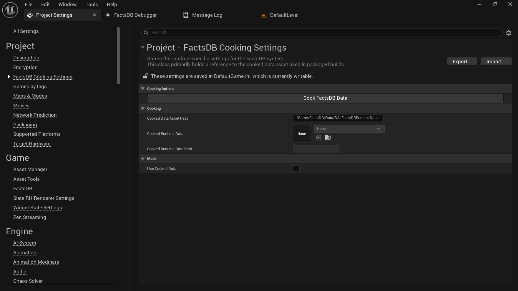Switch to the Message Log tab
This screenshot has width=518, height=291.
click(x=207, y=15)
